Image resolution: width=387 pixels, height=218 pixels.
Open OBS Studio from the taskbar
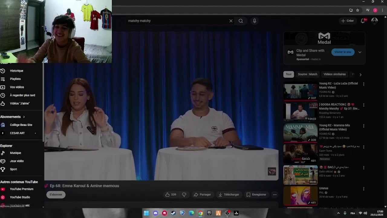pos(227,213)
